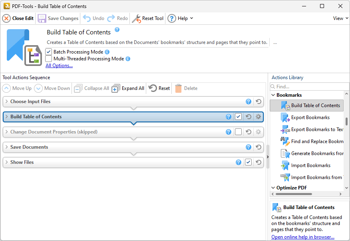
Task: Click help icon on Change Document Properties row
Action: 229,132
